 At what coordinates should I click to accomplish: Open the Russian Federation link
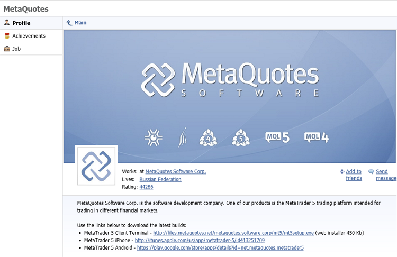point(160,179)
